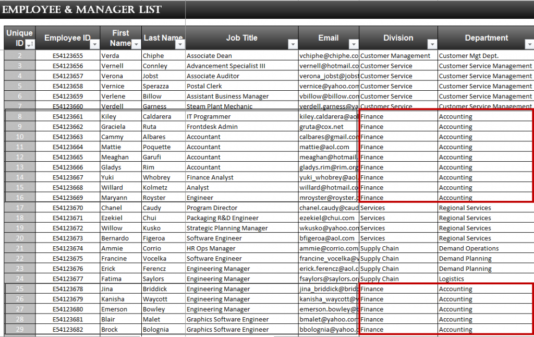
Task: Click the Job Title filter dropdown arrow
Action: (293, 44)
